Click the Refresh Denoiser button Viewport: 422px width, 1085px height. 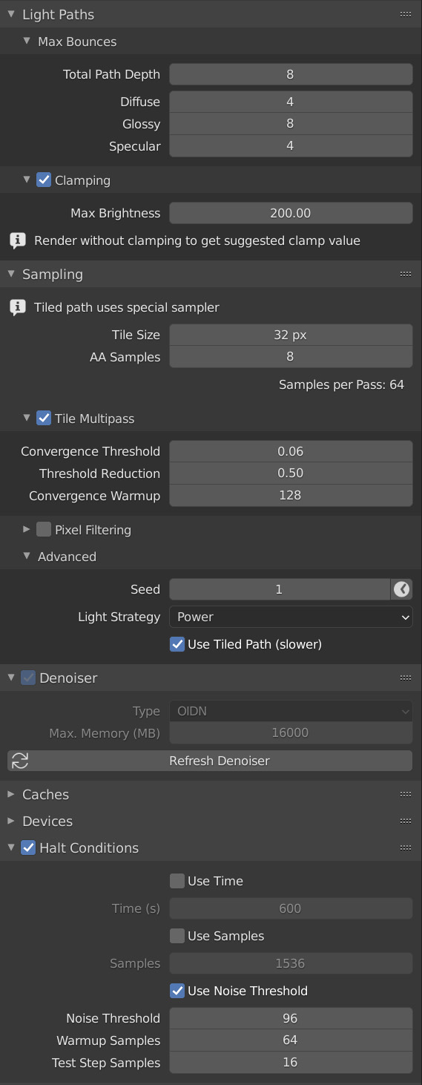[210, 761]
